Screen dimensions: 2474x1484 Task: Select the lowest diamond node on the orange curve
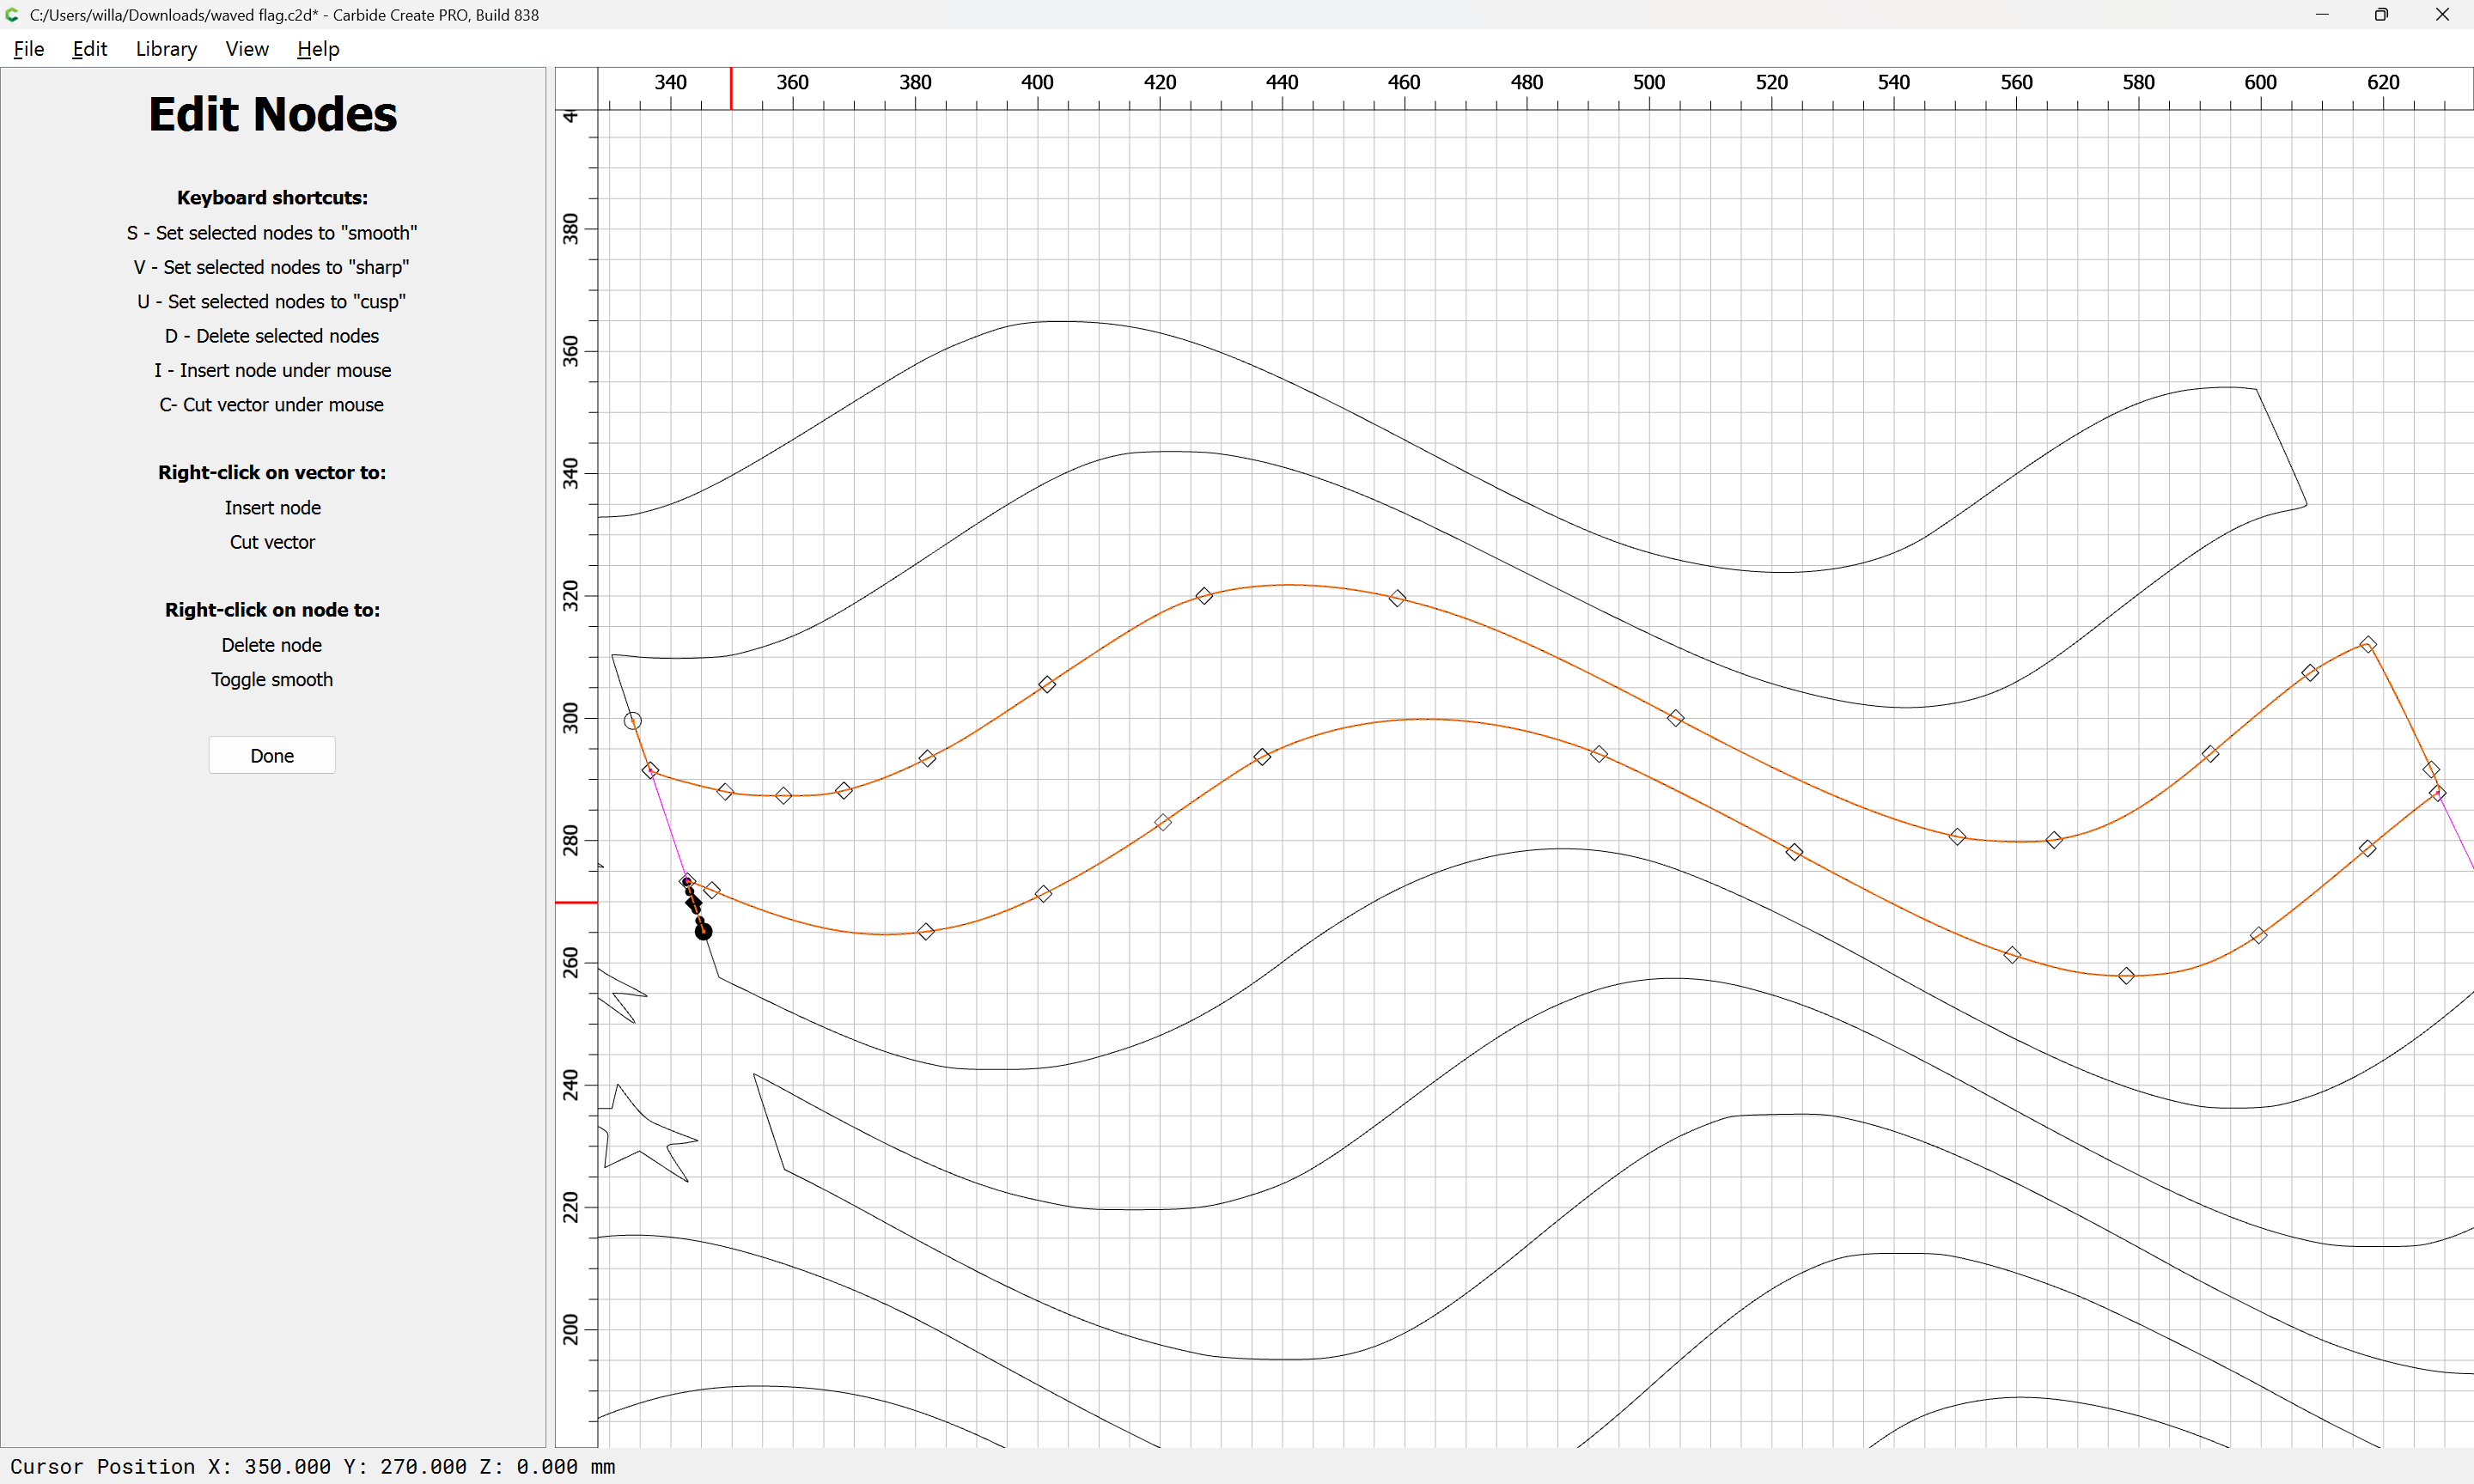pyautogui.click(x=2126, y=975)
